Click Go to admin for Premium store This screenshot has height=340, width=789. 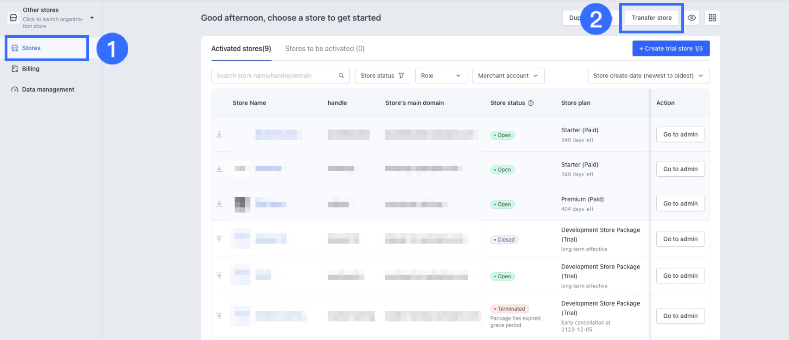(x=680, y=204)
